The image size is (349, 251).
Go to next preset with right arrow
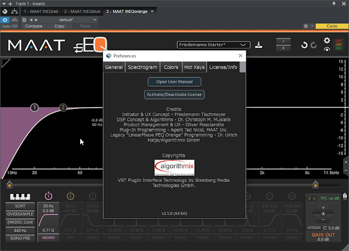37,20
